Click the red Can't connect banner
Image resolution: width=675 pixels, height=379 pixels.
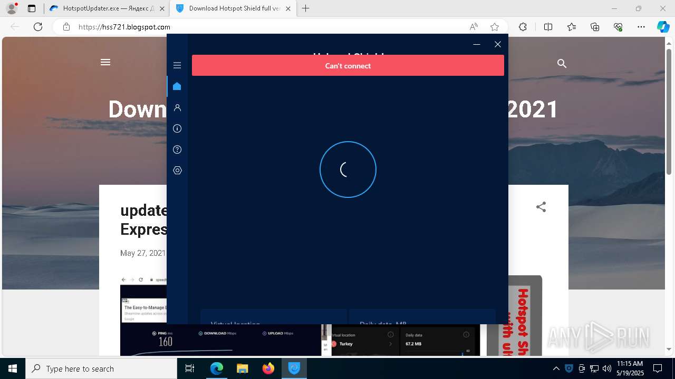pos(348,66)
